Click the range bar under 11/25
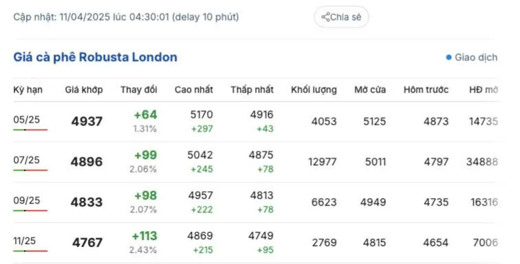The width and height of the screenshot is (520, 264). pos(30,251)
